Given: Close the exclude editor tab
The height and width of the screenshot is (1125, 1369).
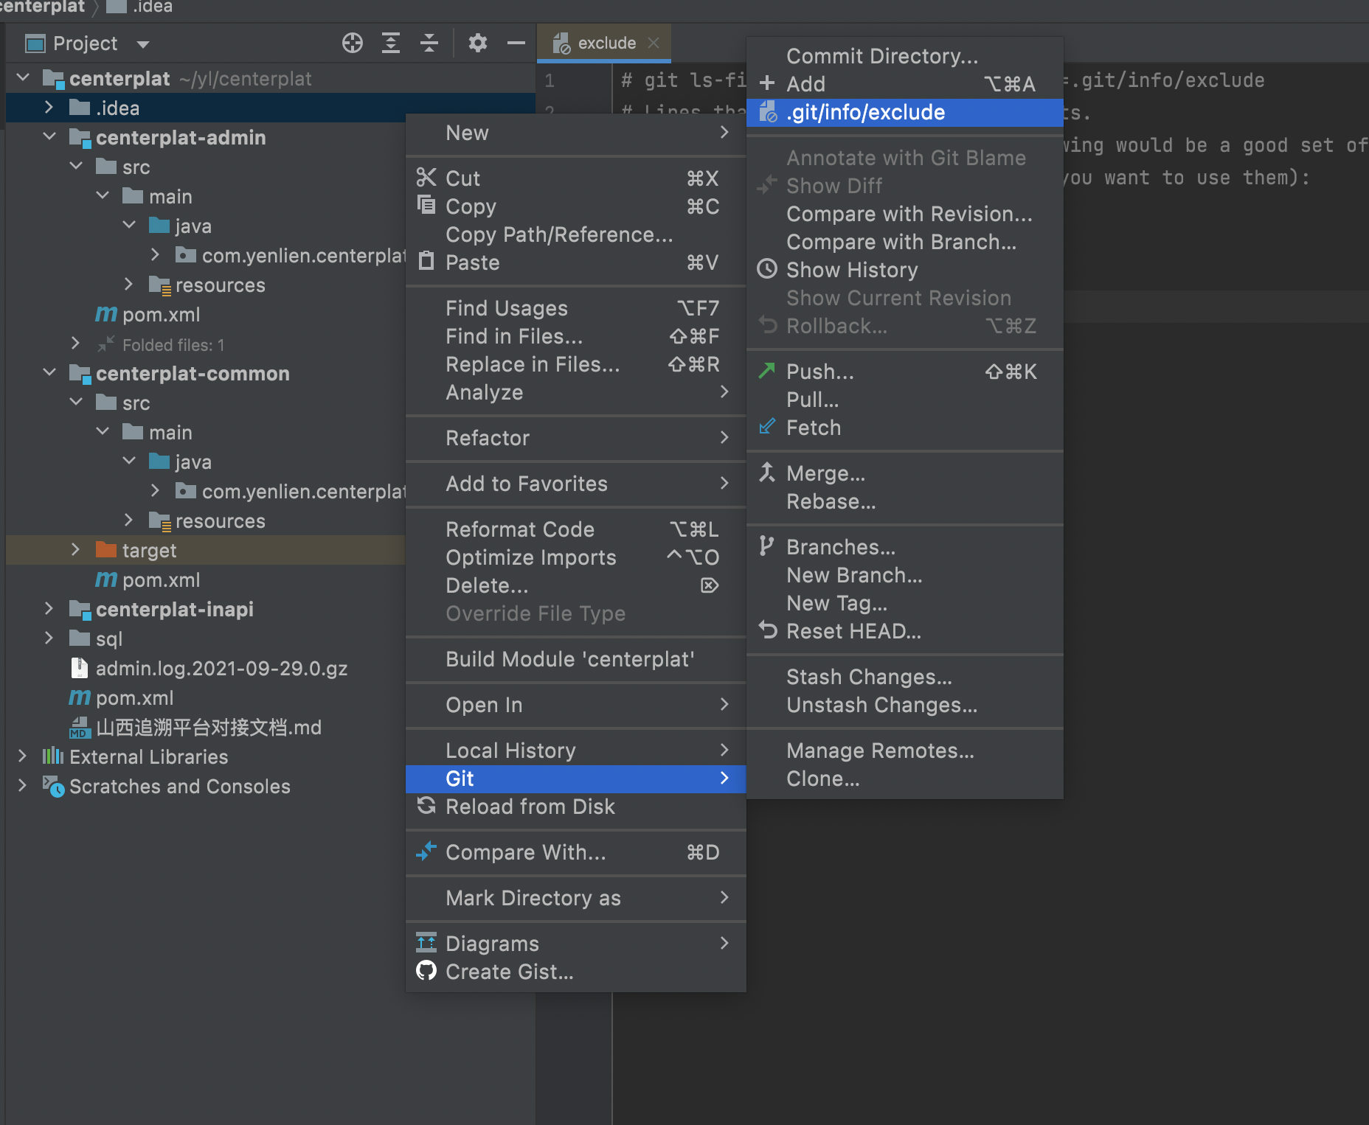Looking at the screenshot, I should coord(653,43).
